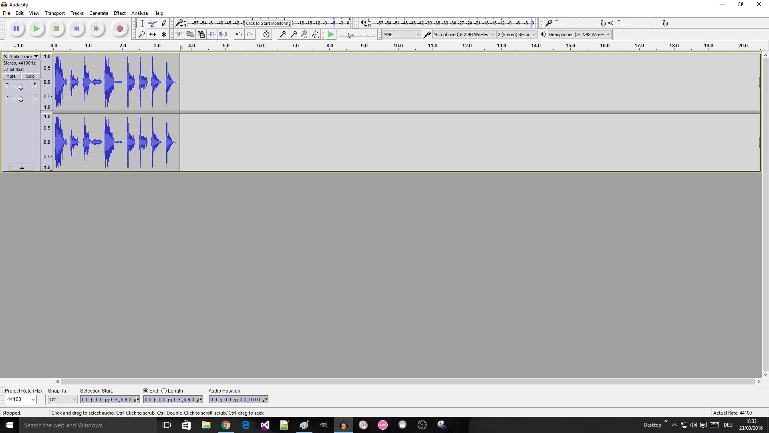
Task: Select the Length radio button
Action: click(x=164, y=391)
